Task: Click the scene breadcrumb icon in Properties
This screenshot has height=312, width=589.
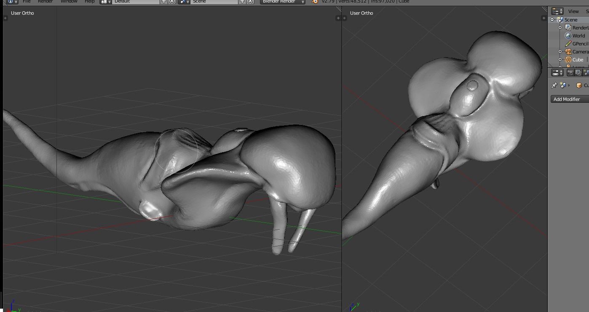Action: [563, 85]
